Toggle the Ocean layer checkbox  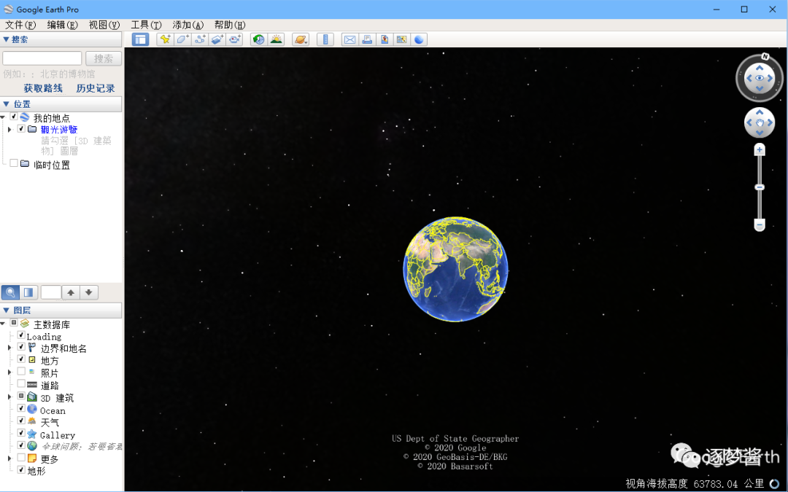[x=21, y=408]
